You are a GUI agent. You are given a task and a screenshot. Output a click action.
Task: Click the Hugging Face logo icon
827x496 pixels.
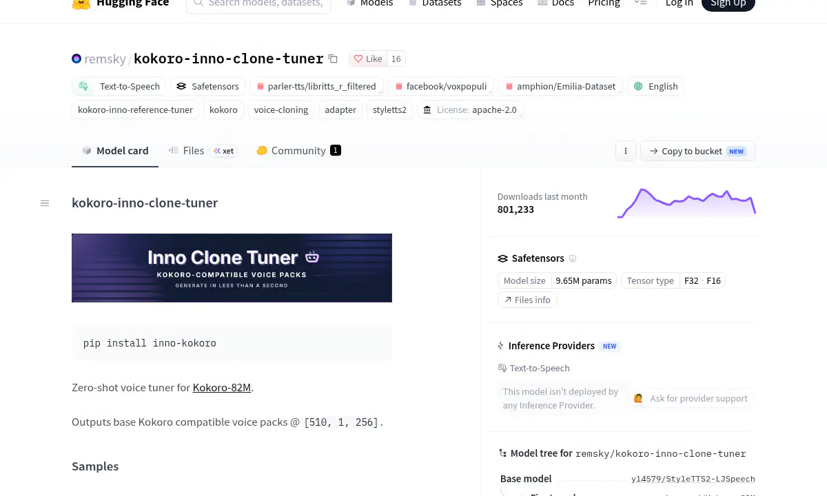[81, 3]
